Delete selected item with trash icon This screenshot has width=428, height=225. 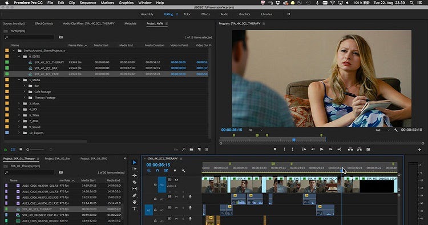[207, 150]
